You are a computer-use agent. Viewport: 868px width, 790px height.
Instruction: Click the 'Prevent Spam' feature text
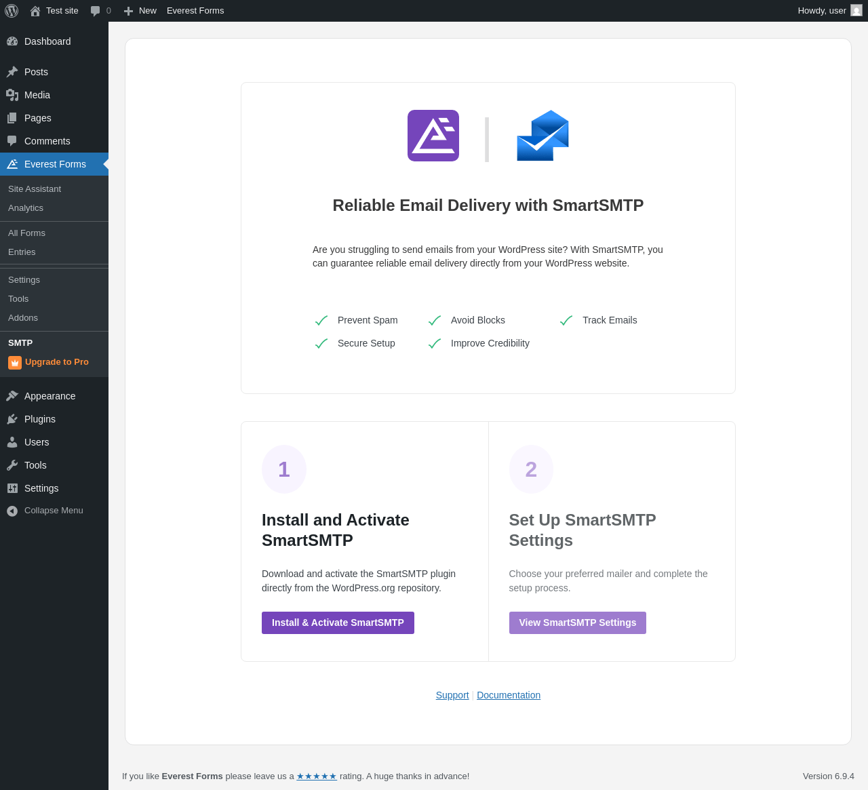[368, 320]
